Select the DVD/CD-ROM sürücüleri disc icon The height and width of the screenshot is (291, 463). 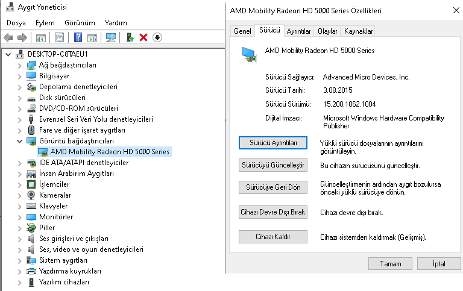pos(31,108)
